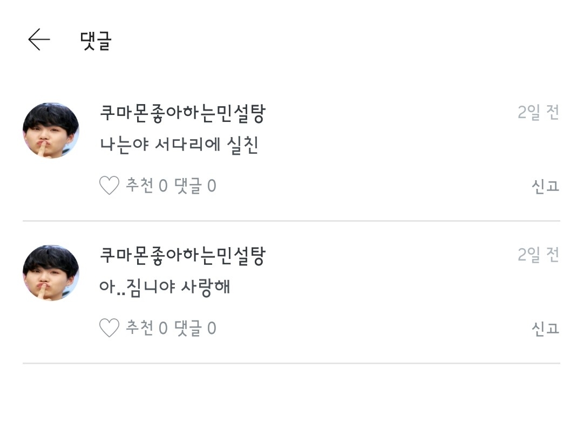Click the divider line between the two comments
This screenshot has width=583, height=437.
[x=291, y=221]
